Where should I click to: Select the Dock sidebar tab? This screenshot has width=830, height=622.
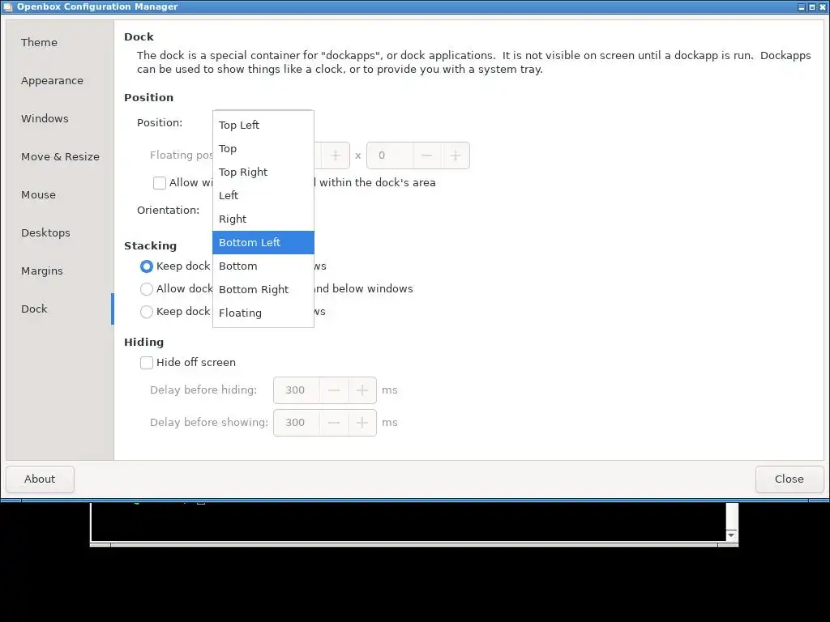tap(60, 309)
